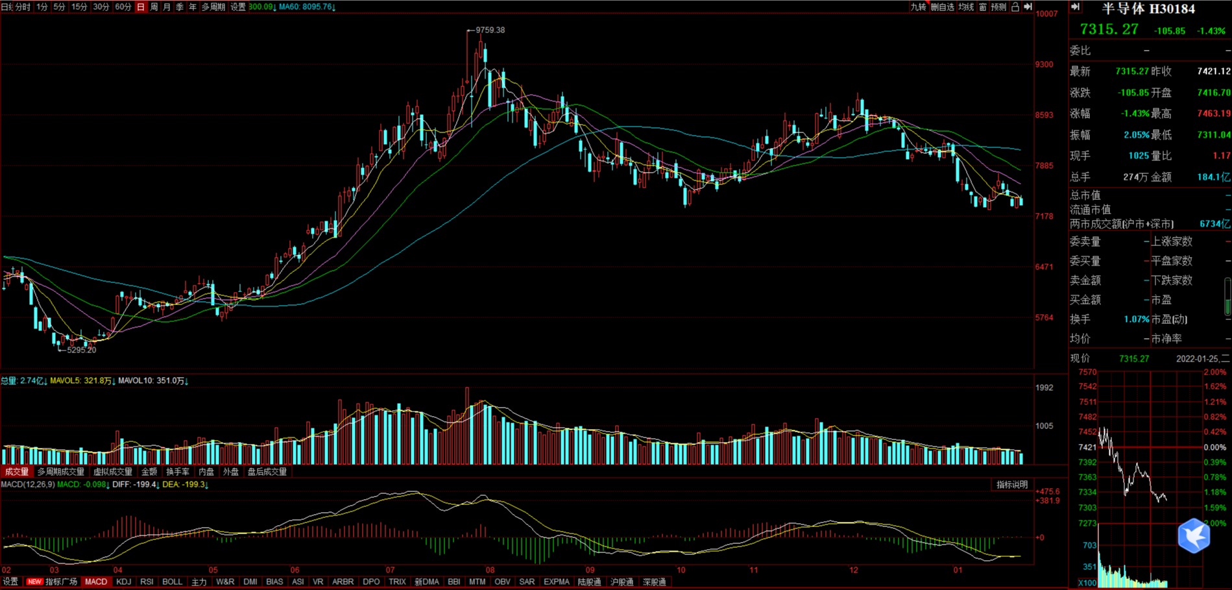Click 删自选 to remove from watchlist
The height and width of the screenshot is (590, 1232).
942,6
